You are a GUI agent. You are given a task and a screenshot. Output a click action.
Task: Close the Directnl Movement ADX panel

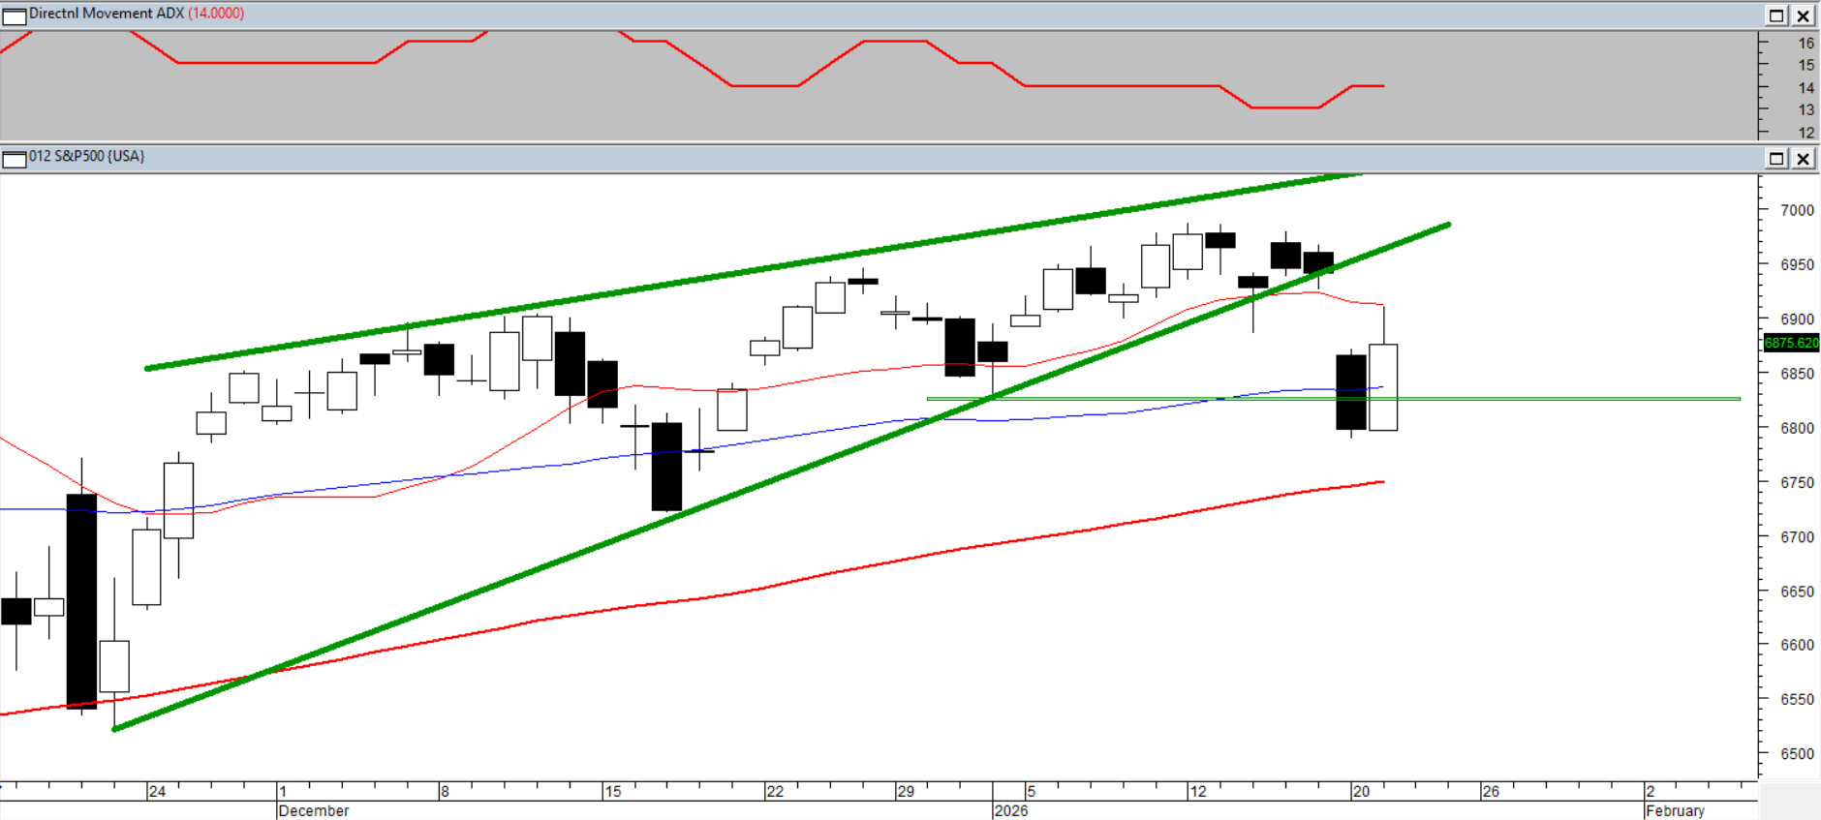1803,15
